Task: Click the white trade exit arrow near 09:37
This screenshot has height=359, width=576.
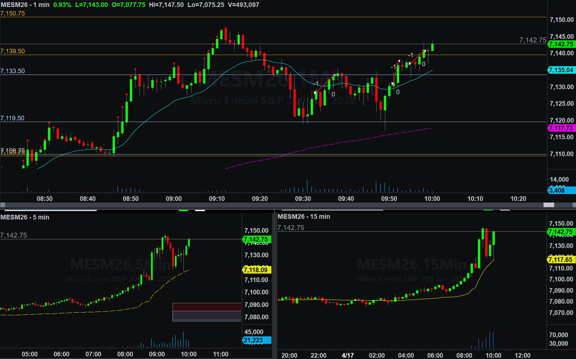Action: [335, 75]
